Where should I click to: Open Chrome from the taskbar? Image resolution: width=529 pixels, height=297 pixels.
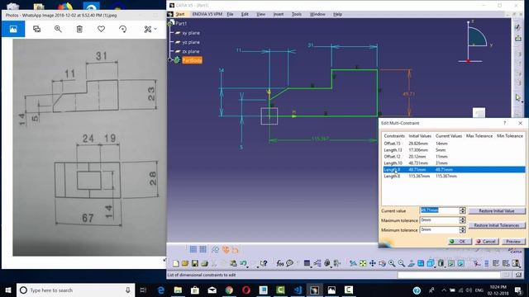click(x=229, y=290)
